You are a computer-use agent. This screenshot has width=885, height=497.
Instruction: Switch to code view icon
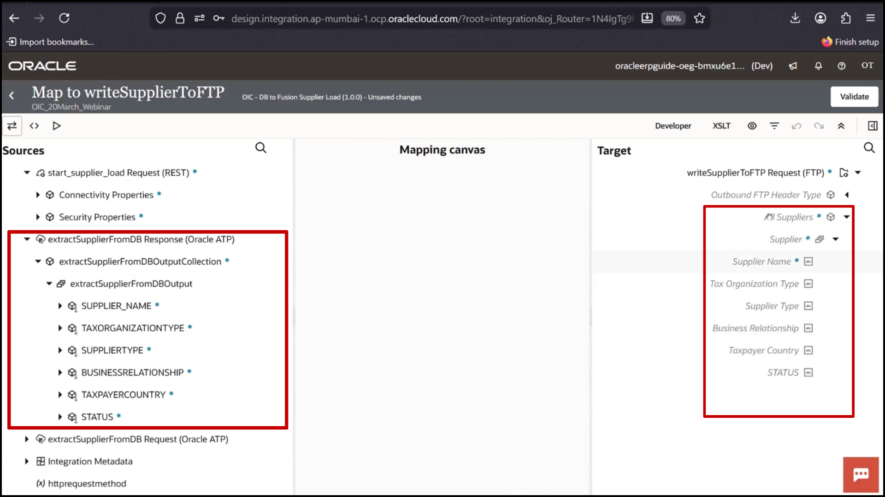(34, 126)
